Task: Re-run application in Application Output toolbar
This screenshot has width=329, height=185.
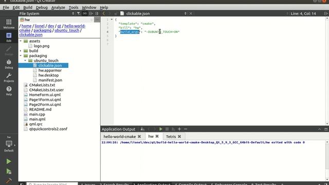Action: [x=161, y=129]
